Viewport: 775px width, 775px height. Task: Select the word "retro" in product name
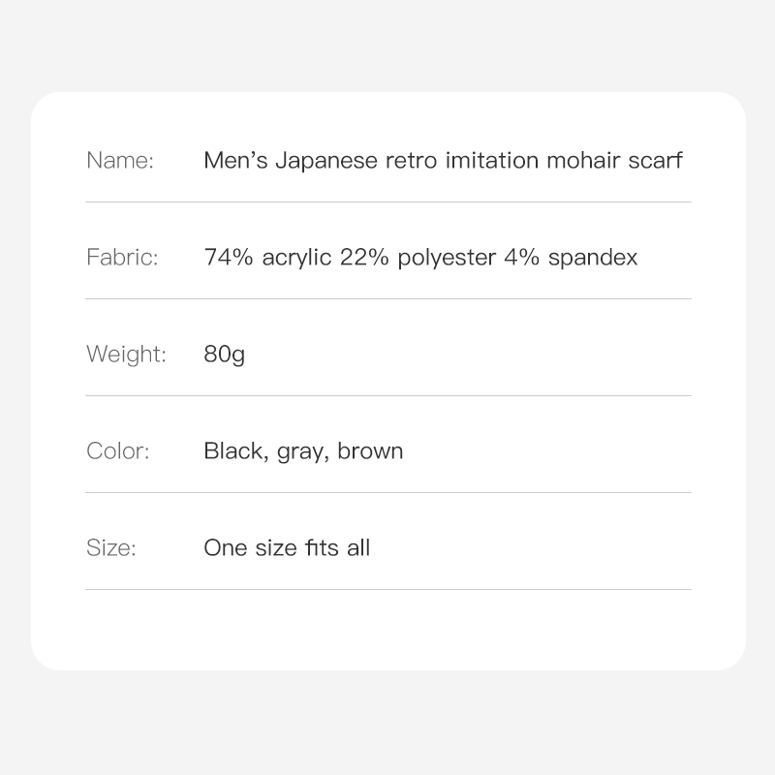[411, 161]
